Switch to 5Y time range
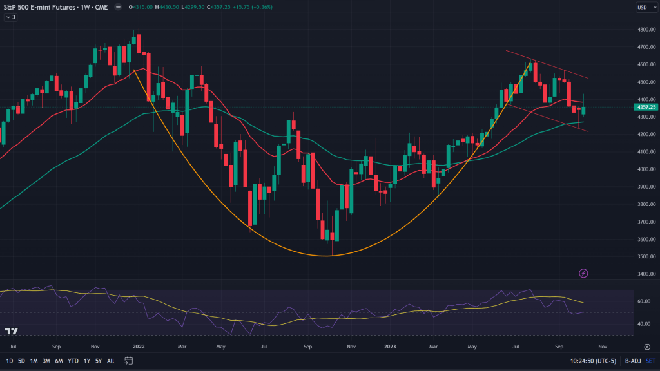The image size is (660, 371). pos(98,361)
